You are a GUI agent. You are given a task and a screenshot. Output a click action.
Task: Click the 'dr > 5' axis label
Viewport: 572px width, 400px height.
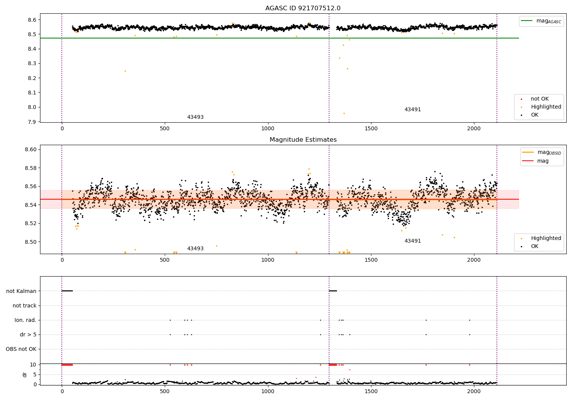click(x=28, y=335)
